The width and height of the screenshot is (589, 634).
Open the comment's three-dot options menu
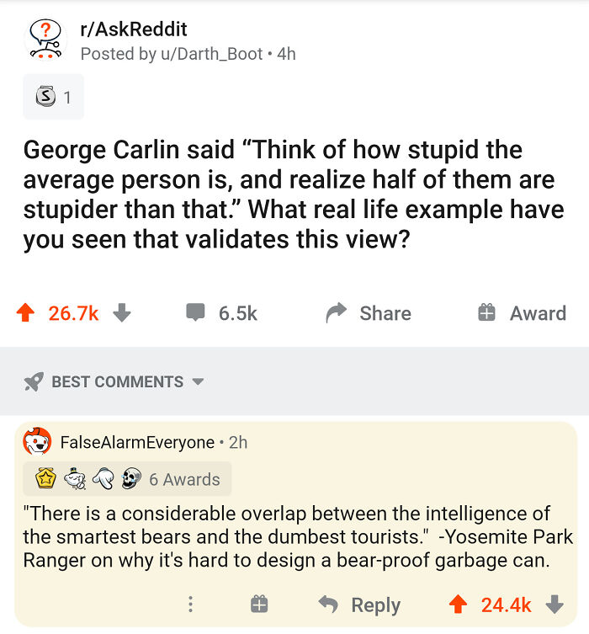point(191,605)
